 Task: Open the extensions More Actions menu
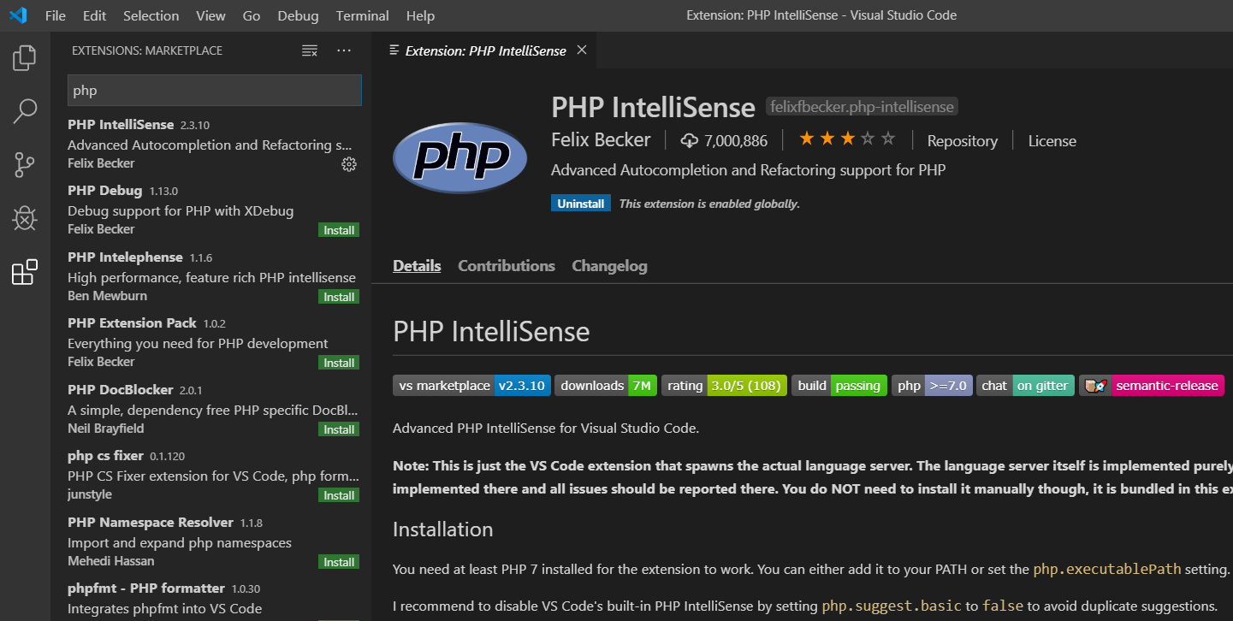click(344, 50)
